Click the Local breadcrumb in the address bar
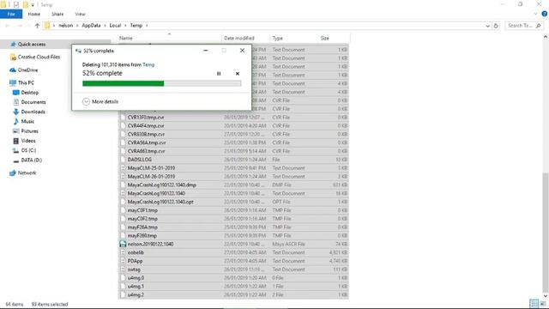This screenshot has width=549, height=309. coord(115,26)
